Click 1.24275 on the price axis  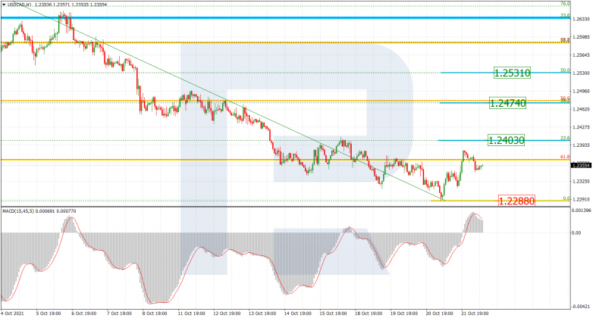(582, 127)
